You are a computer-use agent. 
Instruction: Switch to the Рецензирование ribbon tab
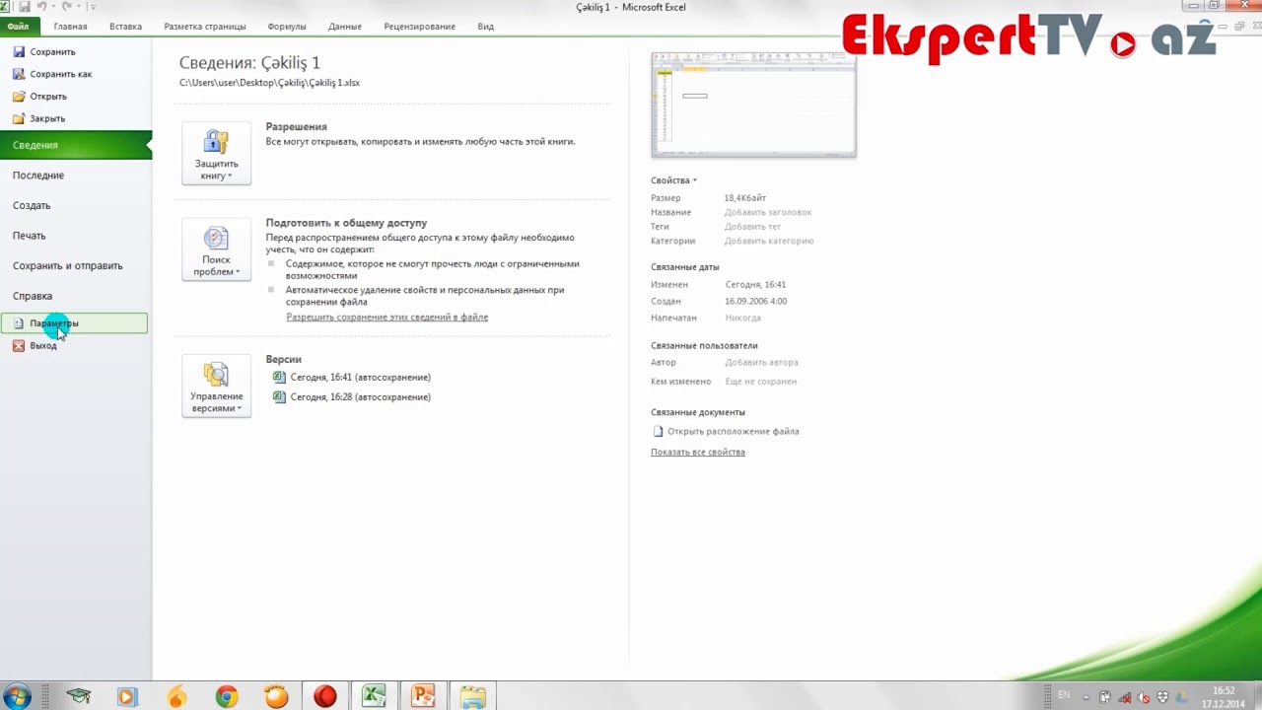pyautogui.click(x=420, y=27)
